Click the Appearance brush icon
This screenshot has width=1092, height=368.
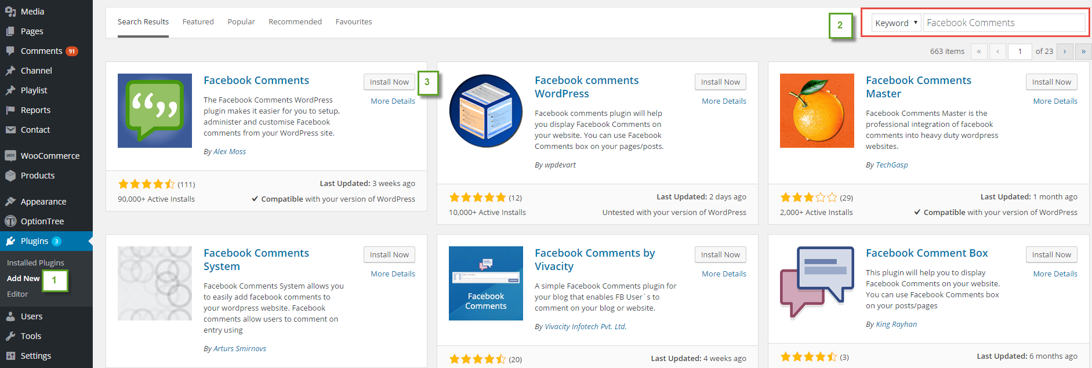[x=10, y=202]
